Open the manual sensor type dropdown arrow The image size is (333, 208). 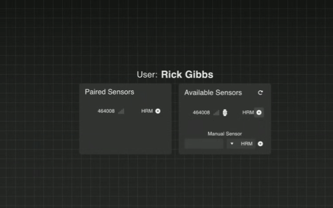(232, 144)
